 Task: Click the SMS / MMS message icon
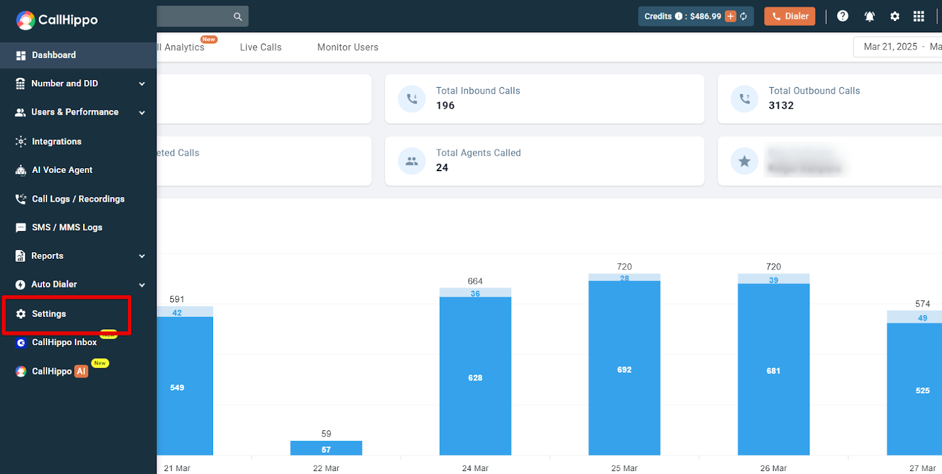(21, 228)
